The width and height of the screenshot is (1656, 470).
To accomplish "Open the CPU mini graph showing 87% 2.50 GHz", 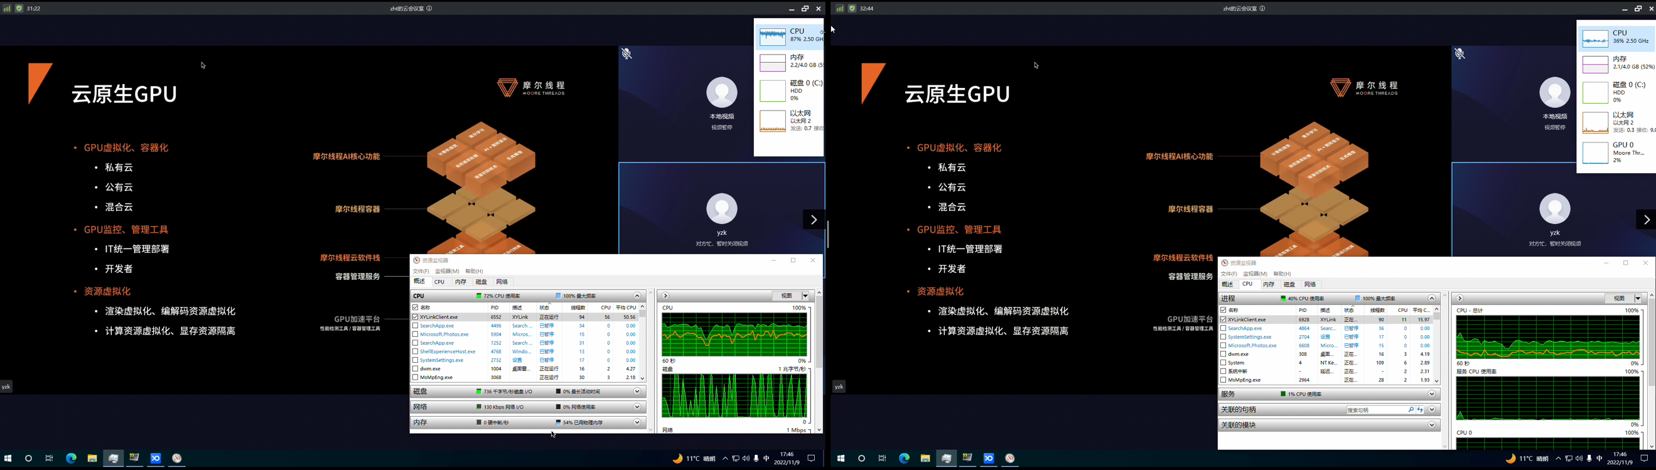I will pos(790,36).
